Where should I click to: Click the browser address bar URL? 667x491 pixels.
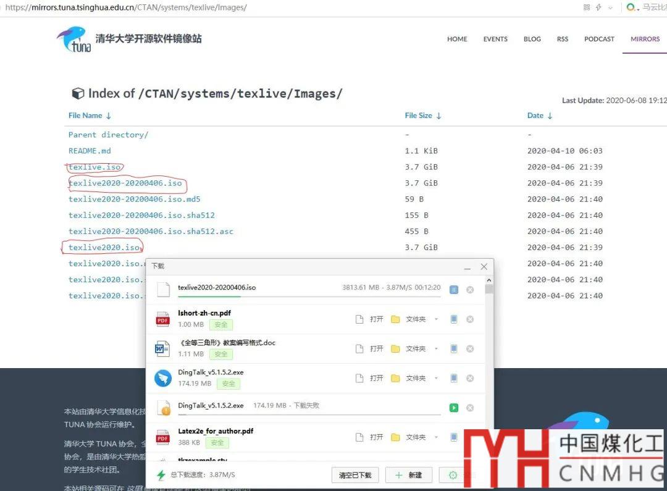(x=126, y=7)
